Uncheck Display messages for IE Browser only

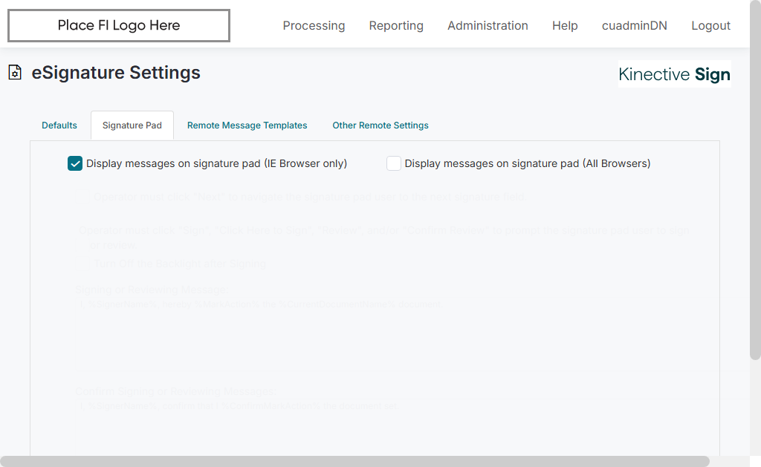pyautogui.click(x=75, y=163)
